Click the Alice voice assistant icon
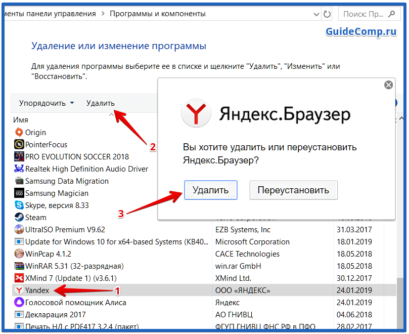Screen dimensions: 409x334 (x=19, y=303)
